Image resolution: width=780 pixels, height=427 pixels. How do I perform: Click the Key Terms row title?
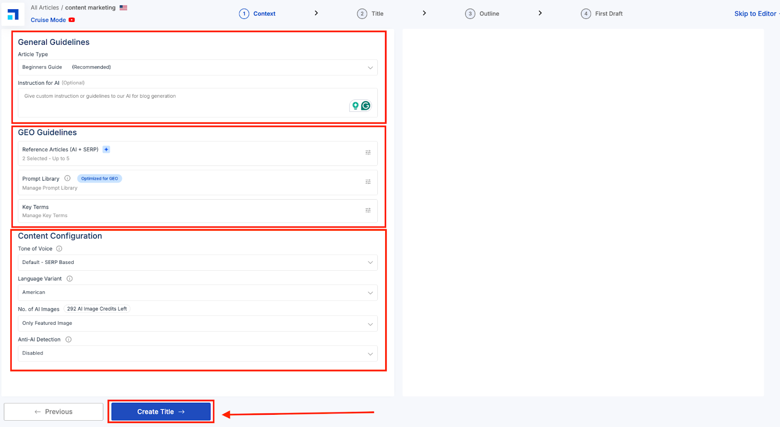click(36, 207)
